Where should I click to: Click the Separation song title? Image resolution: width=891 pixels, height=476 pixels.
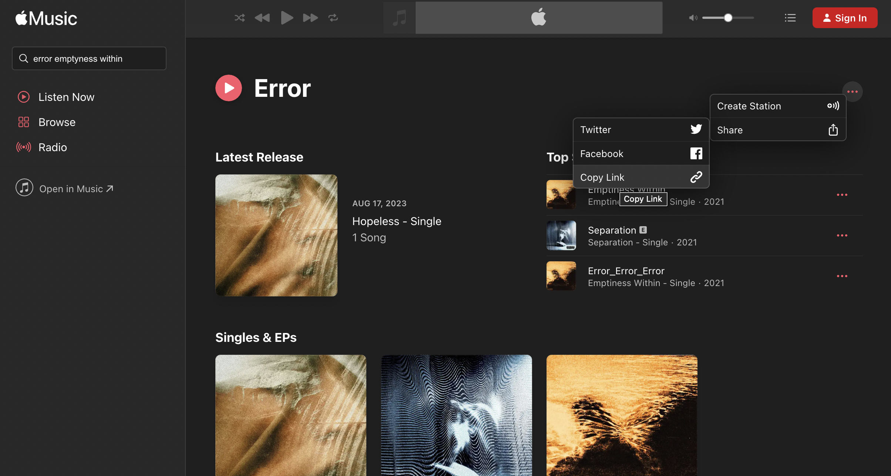click(612, 230)
